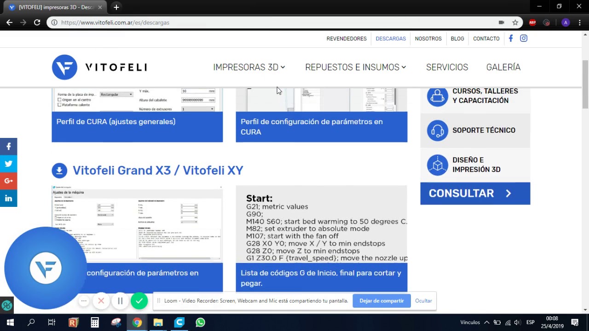Open WhatsApp from the taskbar
Image resolution: width=589 pixels, height=331 pixels.
click(200, 322)
